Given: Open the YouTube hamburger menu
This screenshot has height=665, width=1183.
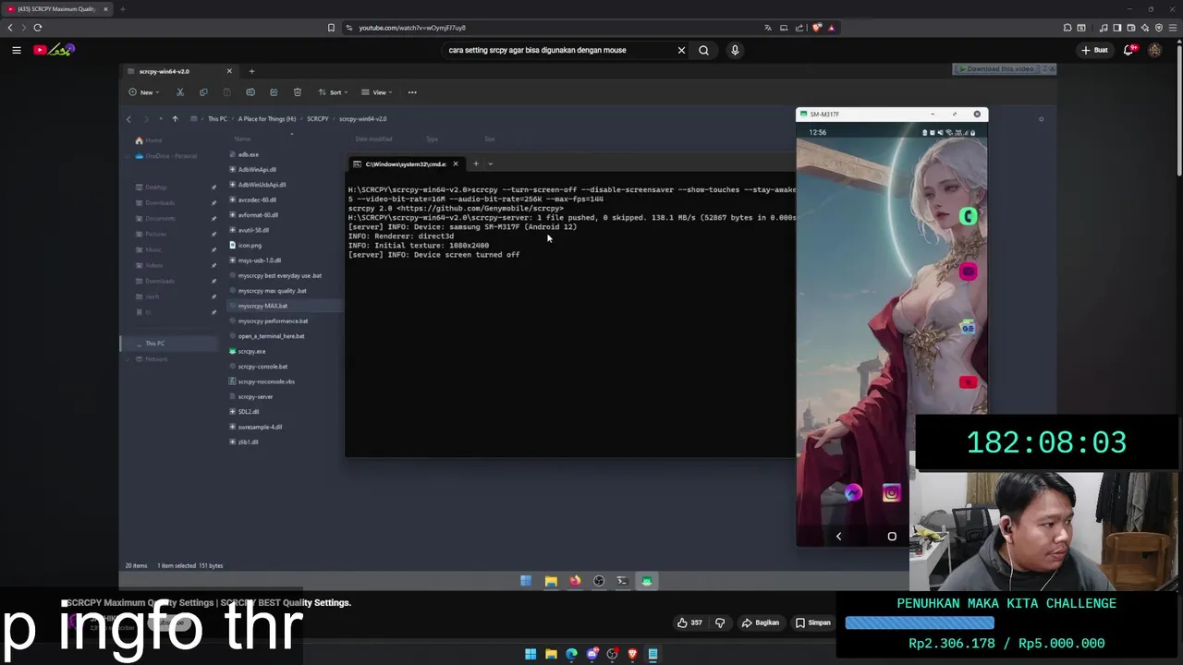Looking at the screenshot, I should [17, 50].
